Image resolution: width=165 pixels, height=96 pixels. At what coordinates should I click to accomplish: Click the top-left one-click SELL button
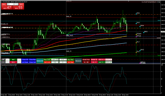click(x=4, y=4)
